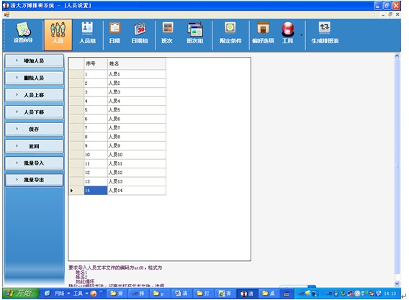Click the 删除人员 button
The width and height of the screenshot is (409, 300).
[34, 78]
